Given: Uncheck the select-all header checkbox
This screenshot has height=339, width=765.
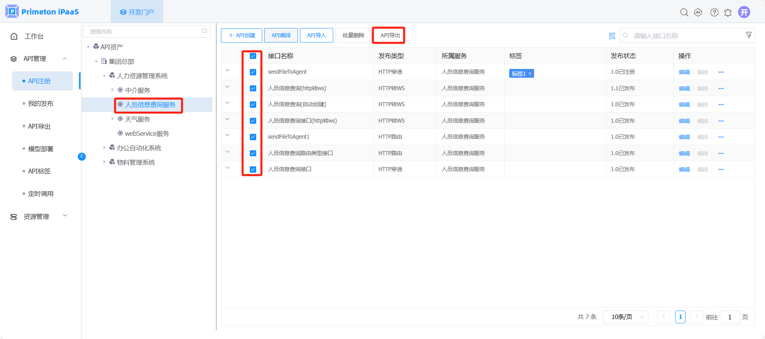Looking at the screenshot, I should pos(253,56).
